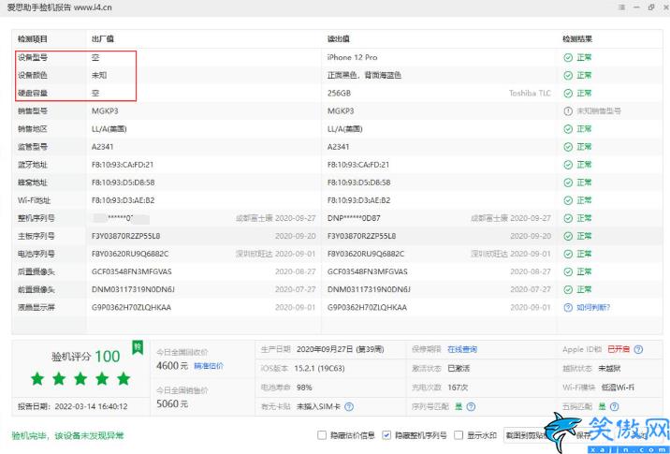Click the 报告日期 2022-03-14 16:40:12 text
The height and width of the screenshot is (454, 670).
(73, 406)
